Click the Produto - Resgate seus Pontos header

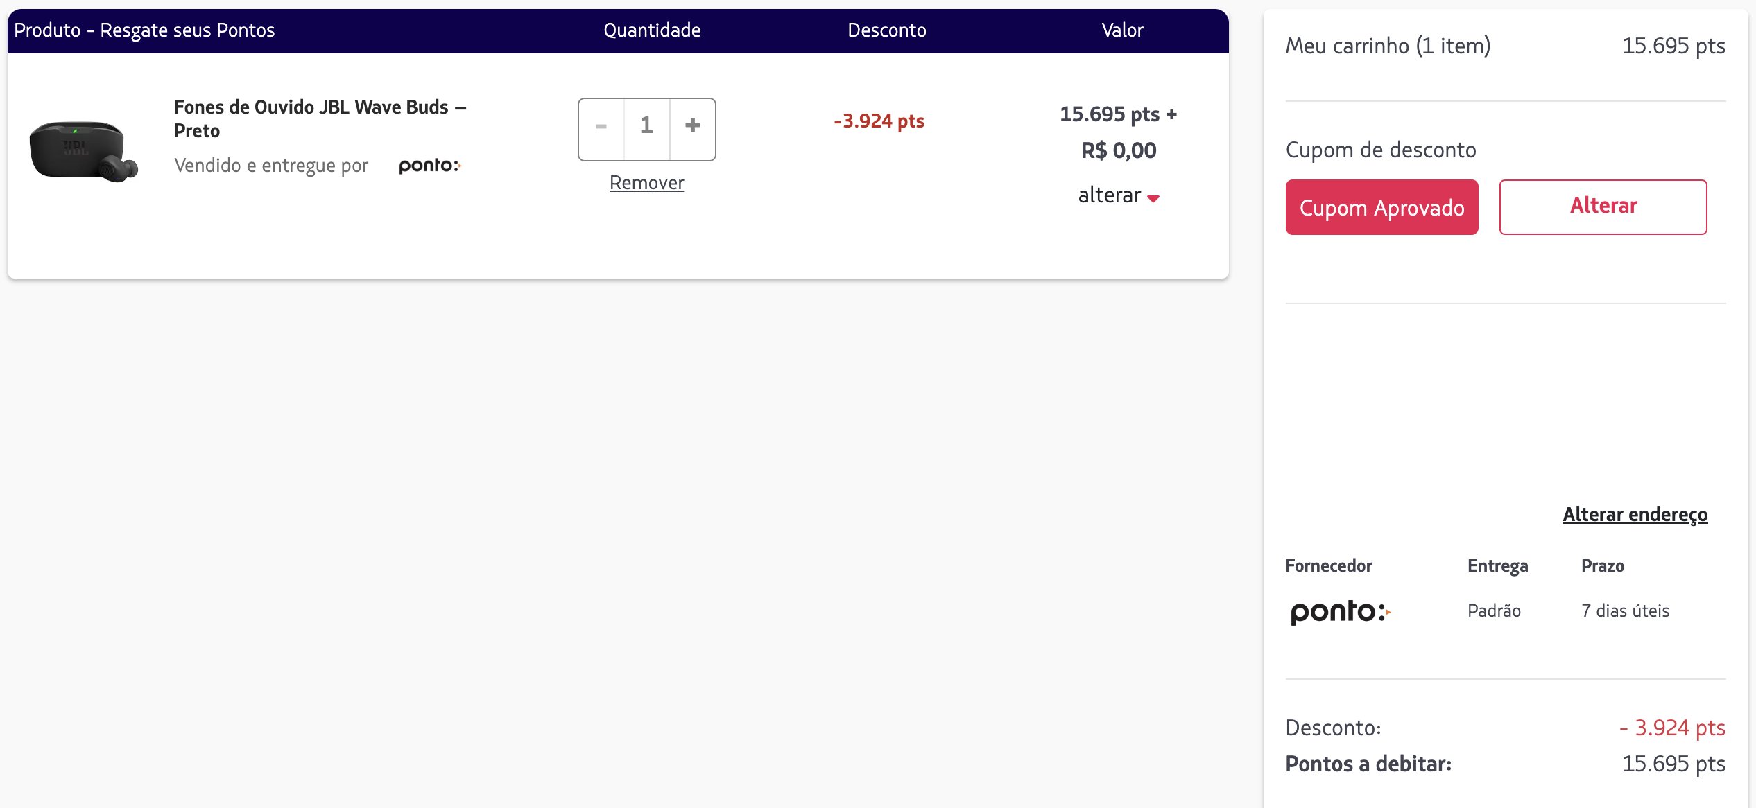tap(144, 30)
